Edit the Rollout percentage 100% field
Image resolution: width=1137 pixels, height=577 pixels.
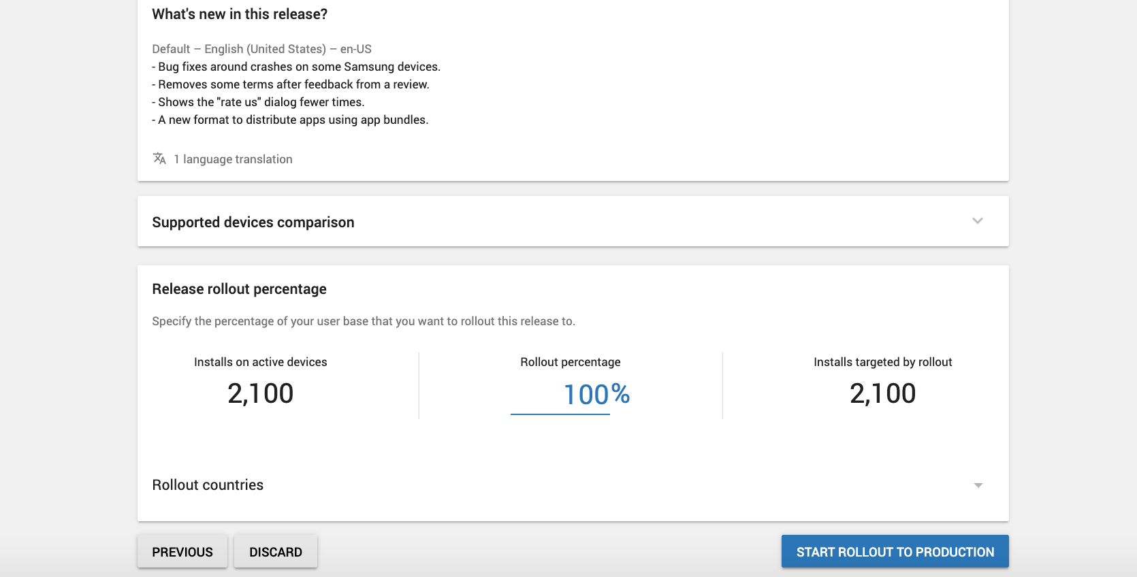(x=560, y=395)
